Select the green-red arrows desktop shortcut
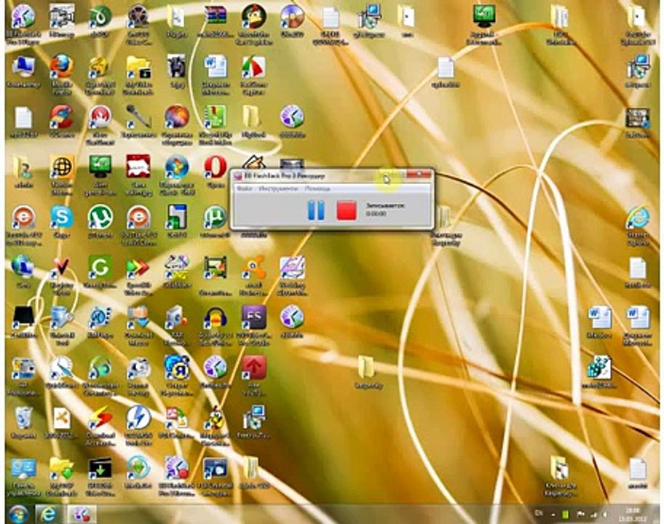 (x=138, y=274)
